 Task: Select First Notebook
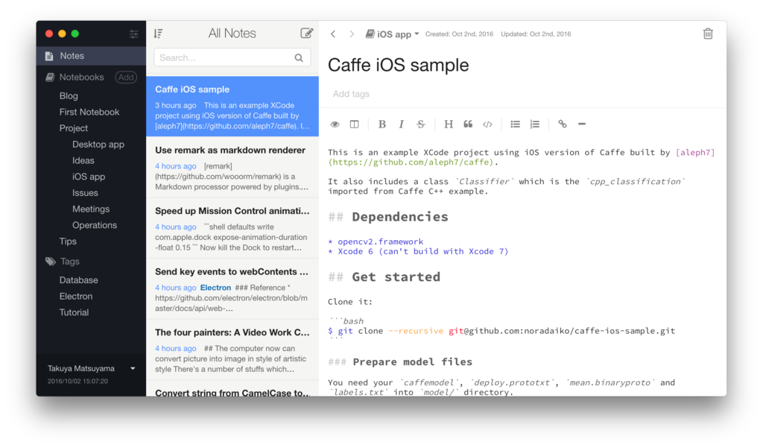tap(89, 112)
